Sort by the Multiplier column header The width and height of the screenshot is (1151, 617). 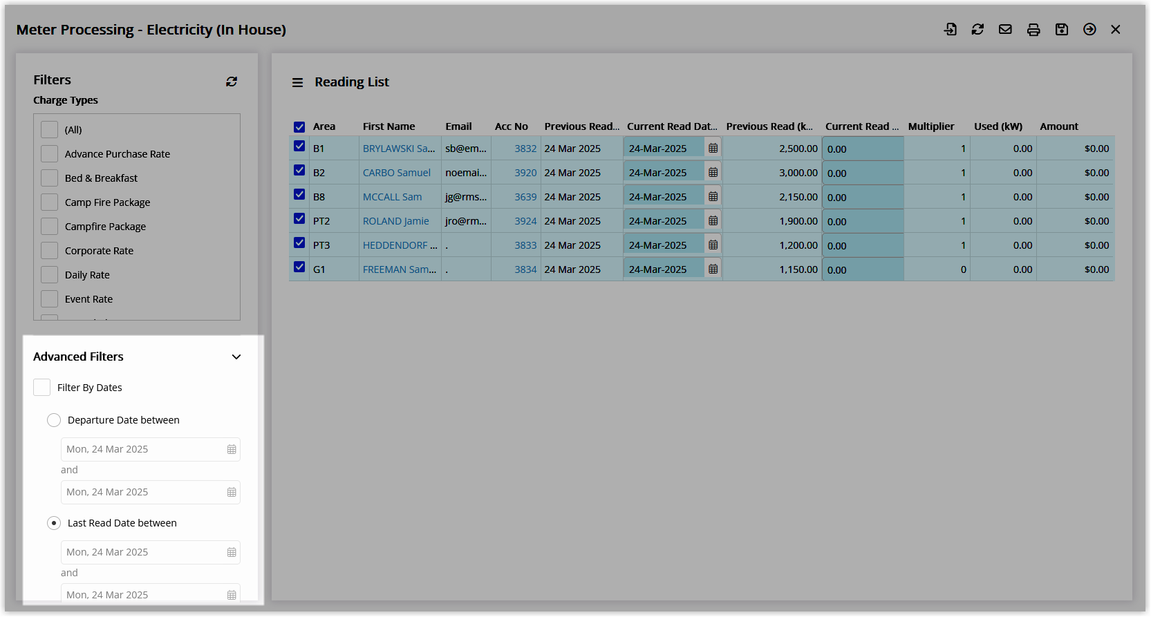931,126
